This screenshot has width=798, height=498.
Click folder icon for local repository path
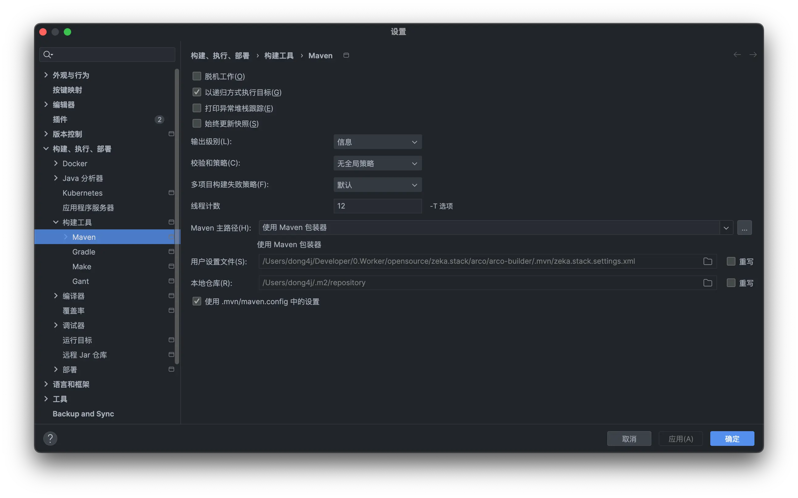click(708, 283)
